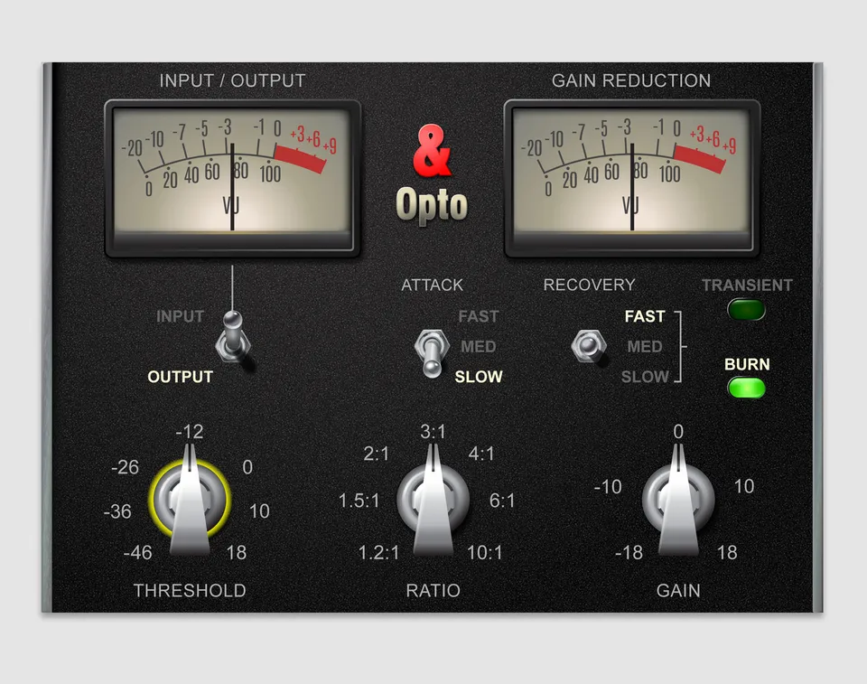
Task: Click the THRESHOLD label
Action: [x=190, y=591]
